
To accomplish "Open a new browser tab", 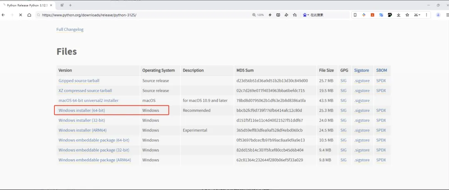I will click(70, 5).
